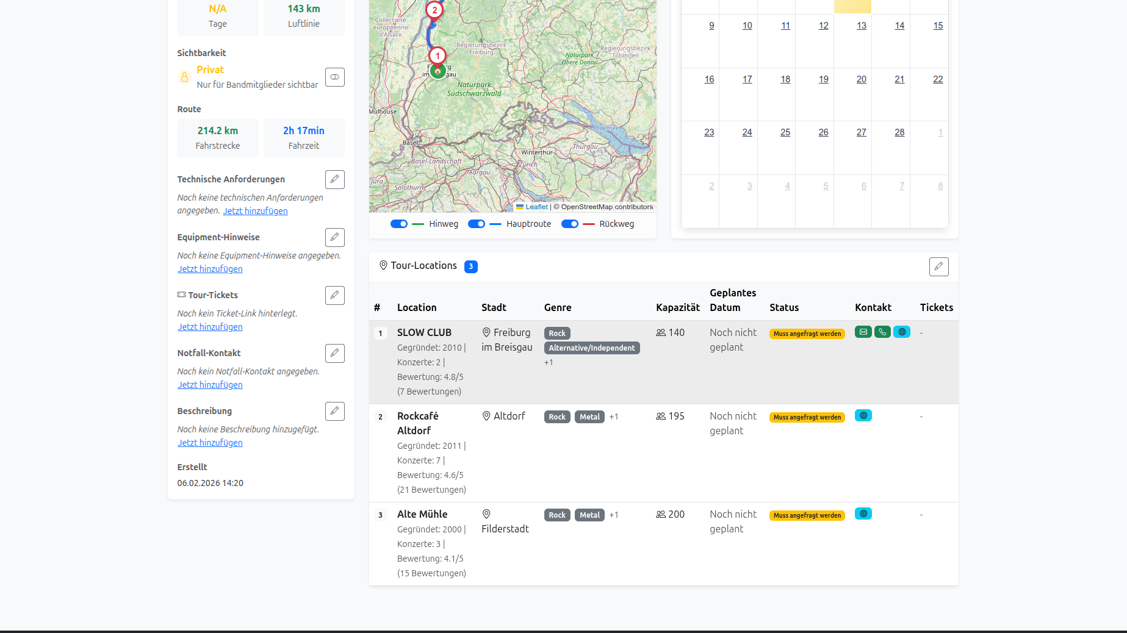Click map marker number 2
The width and height of the screenshot is (1127, 633).
[x=434, y=10]
